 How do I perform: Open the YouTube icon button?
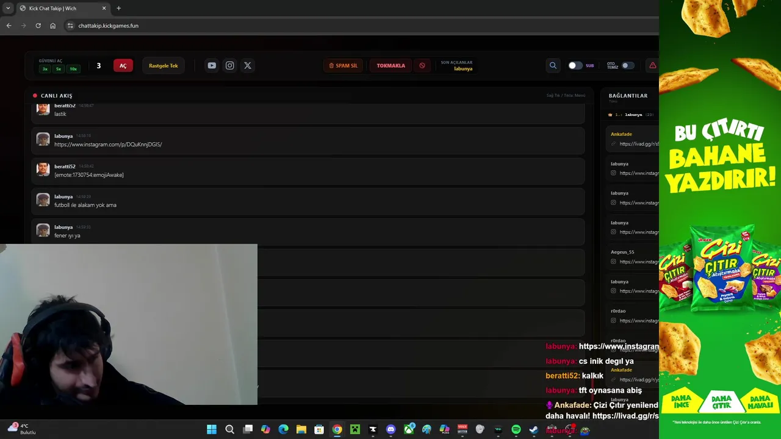click(212, 65)
